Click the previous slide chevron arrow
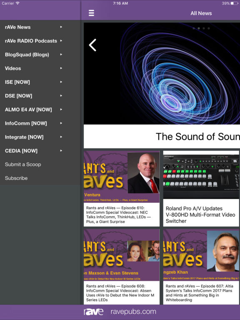Viewport: 240px width, 320px height. click(92, 45)
